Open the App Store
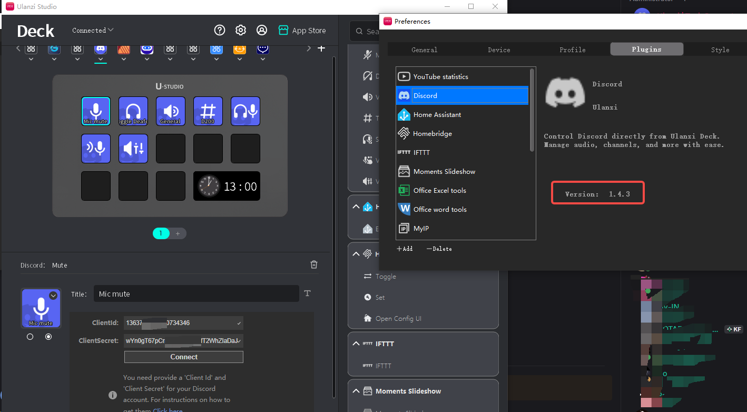The height and width of the screenshot is (412, 747). click(x=302, y=31)
